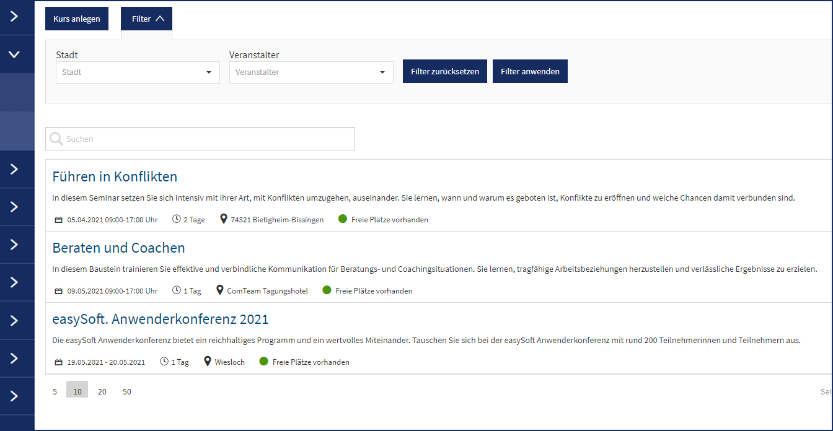
Task: Select first submenu item under expanded sidebar
Action: 17,92
